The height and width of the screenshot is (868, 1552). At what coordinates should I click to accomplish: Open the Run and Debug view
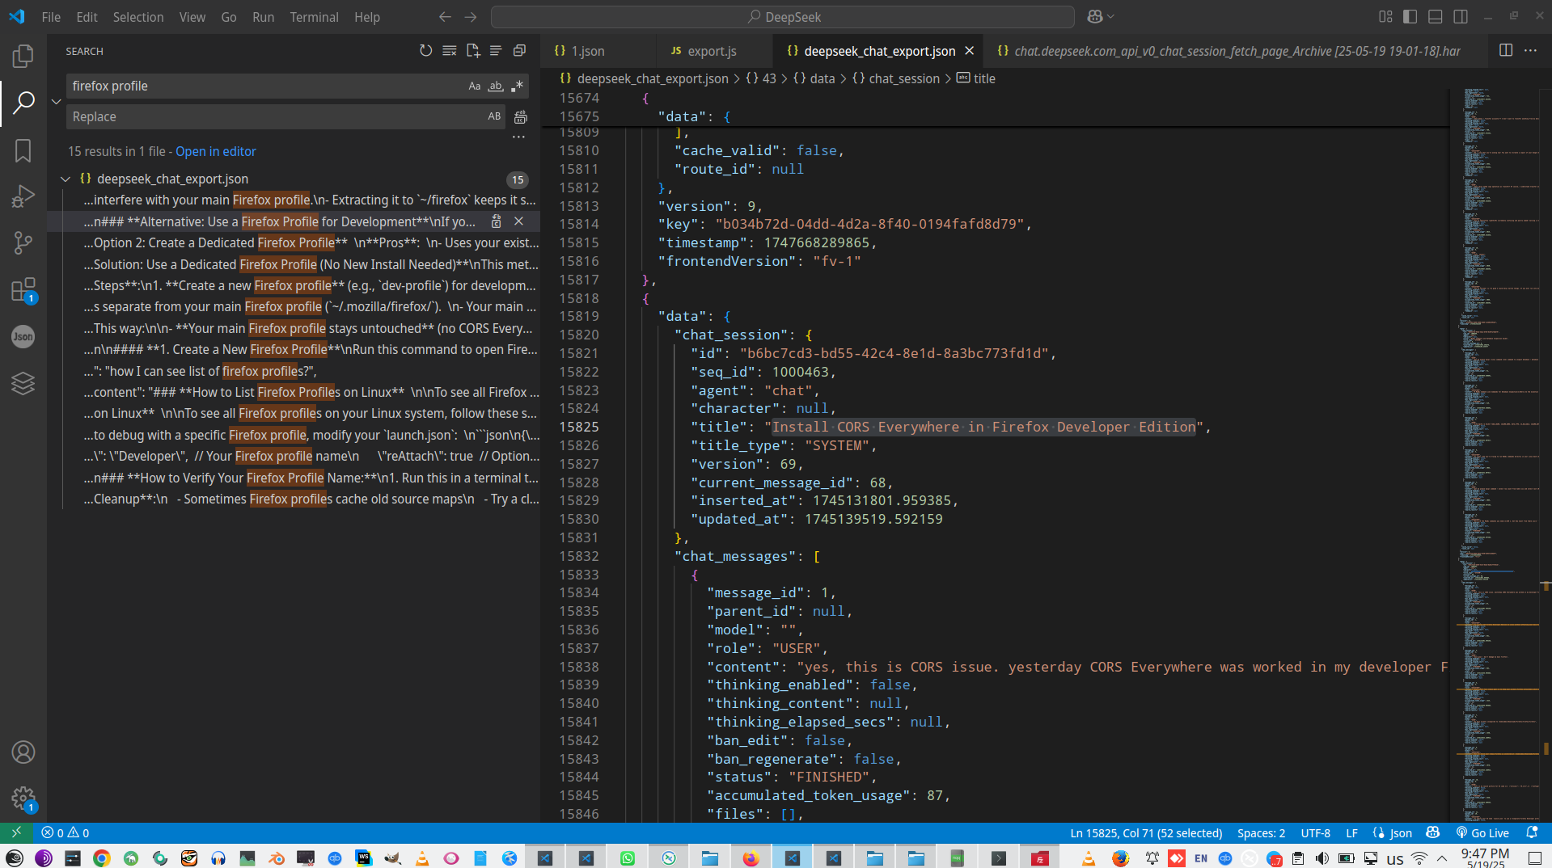point(23,196)
